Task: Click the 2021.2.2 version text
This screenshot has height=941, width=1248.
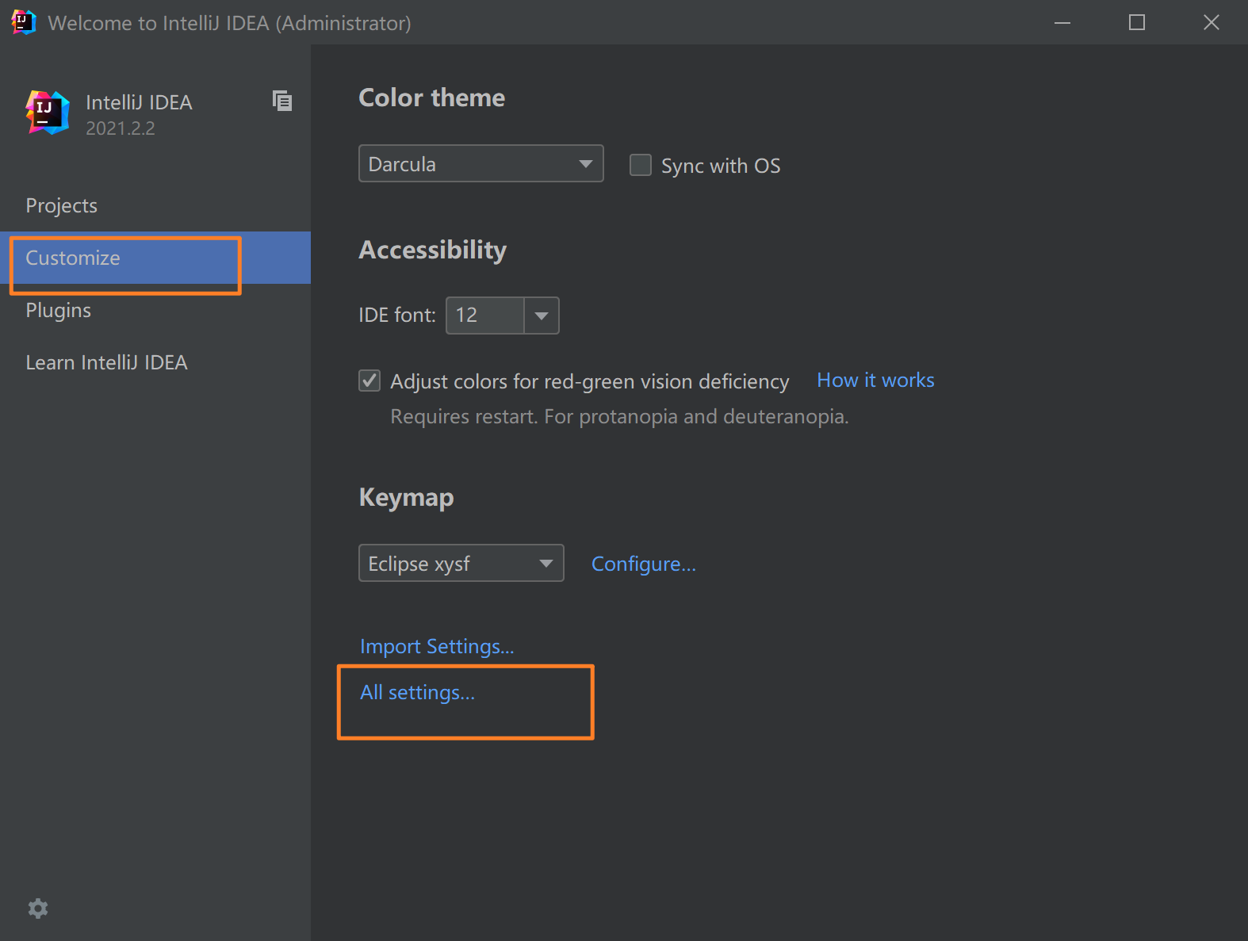Action: (121, 128)
